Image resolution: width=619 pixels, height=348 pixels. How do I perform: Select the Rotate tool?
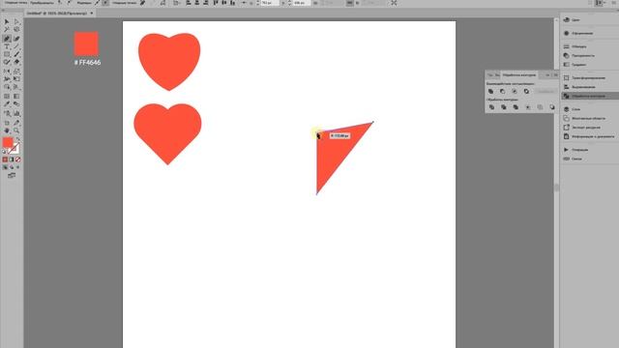[x=7, y=71]
